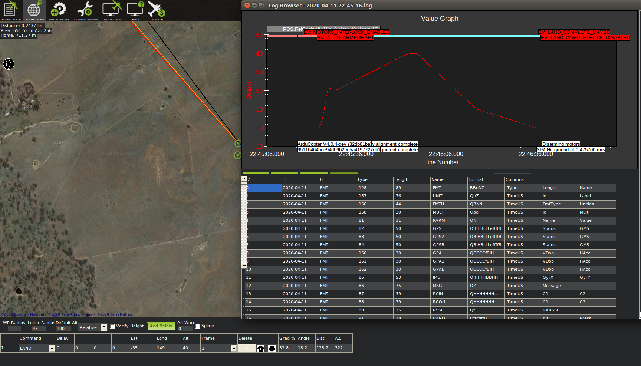The width and height of the screenshot is (641, 366).
Task: Select the Long cell showing 149
Action: pos(169,348)
